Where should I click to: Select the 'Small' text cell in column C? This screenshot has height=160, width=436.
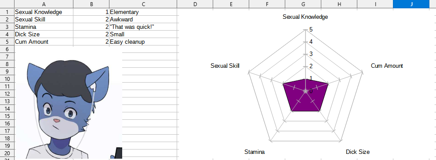pyautogui.click(x=143, y=35)
